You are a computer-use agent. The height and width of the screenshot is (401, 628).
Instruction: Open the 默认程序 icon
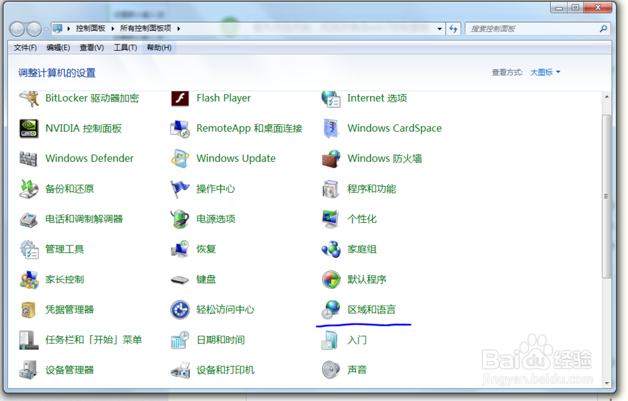331,280
